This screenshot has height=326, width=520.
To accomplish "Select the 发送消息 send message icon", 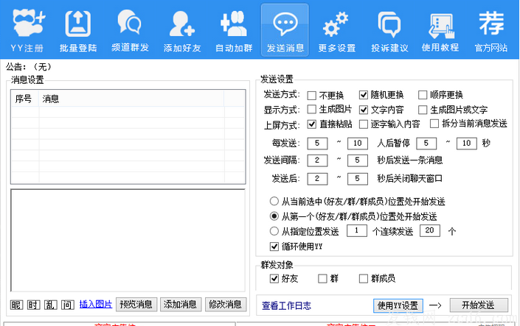I will [285, 30].
